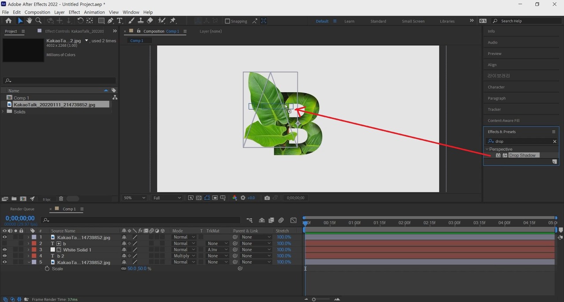Enable Motion Blur for the timeline

(x=281, y=220)
